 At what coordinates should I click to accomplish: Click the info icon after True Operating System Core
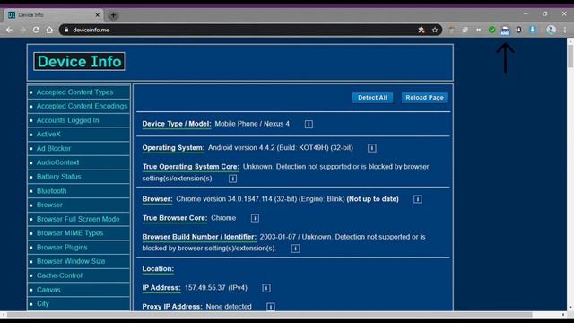pyautogui.click(x=232, y=179)
